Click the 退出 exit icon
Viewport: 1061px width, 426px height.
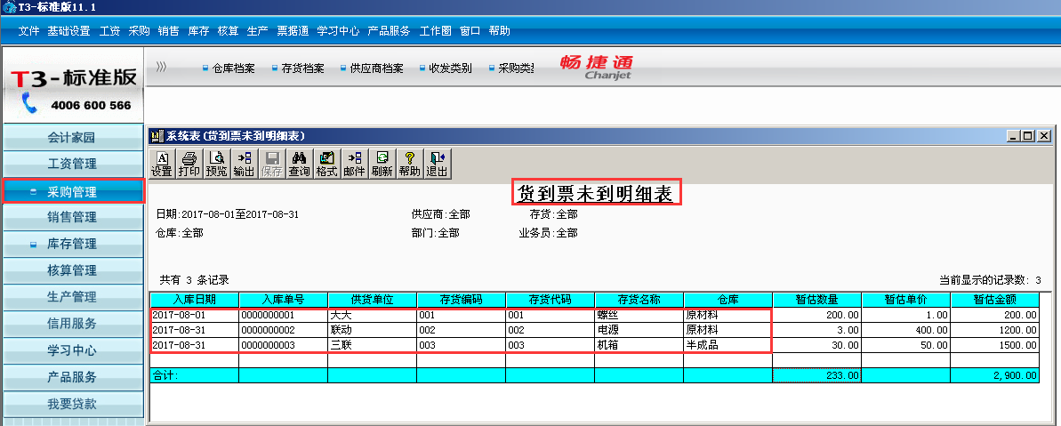coord(438,165)
